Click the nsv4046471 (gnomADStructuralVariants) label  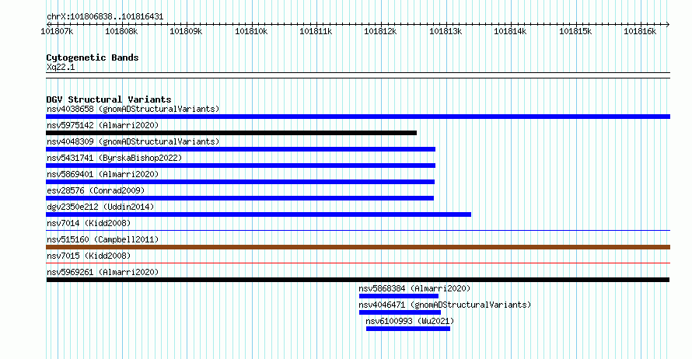click(x=445, y=305)
